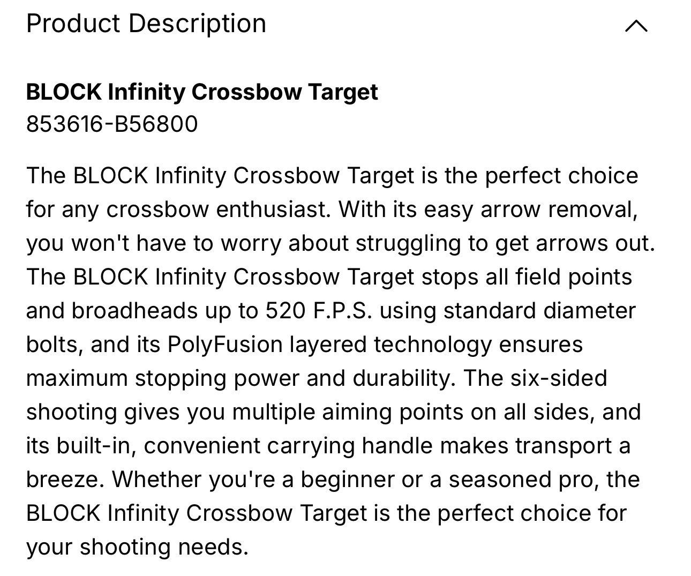
Task: Click the words 'standard diameter'
Action: (x=539, y=311)
